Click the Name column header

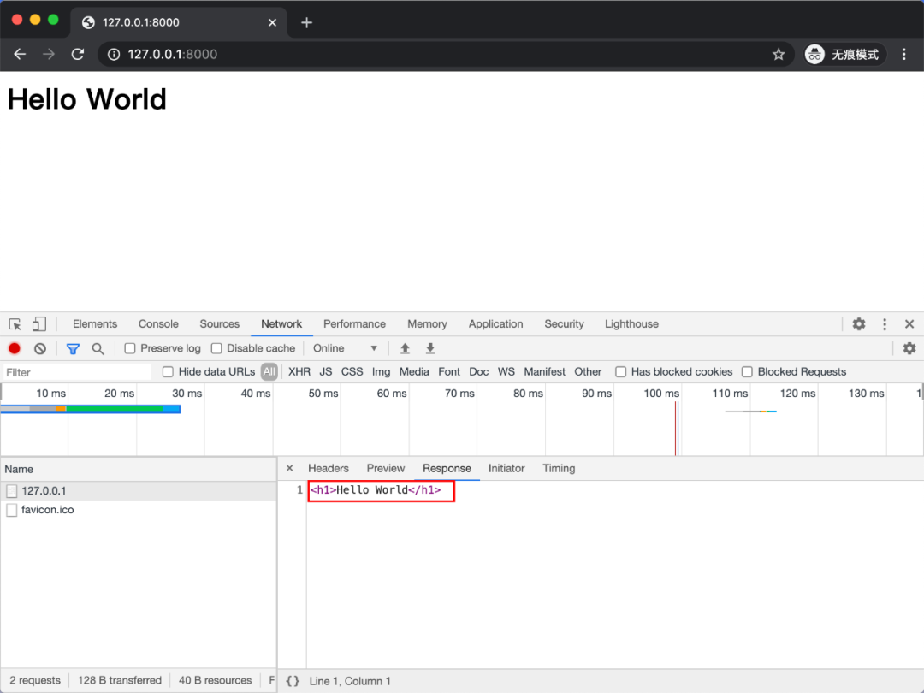[x=139, y=469]
